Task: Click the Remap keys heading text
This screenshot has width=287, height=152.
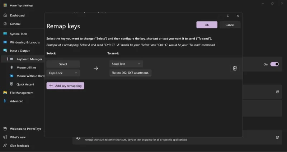Action: (63, 26)
